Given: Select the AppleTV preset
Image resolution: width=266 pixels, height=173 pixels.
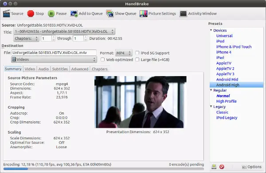Looking at the screenshot, I should [x=223, y=63].
